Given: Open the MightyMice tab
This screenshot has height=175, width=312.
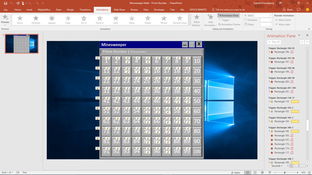Looking at the screenshot, I should (44, 10).
